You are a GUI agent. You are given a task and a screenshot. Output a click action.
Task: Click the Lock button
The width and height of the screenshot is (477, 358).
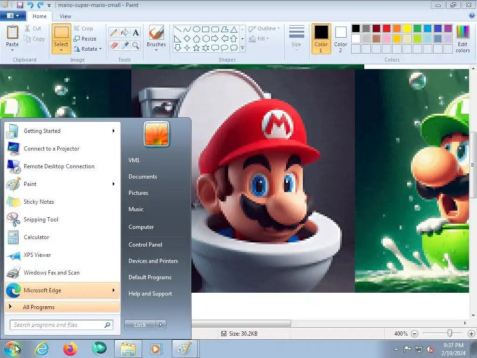(x=140, y=325)
